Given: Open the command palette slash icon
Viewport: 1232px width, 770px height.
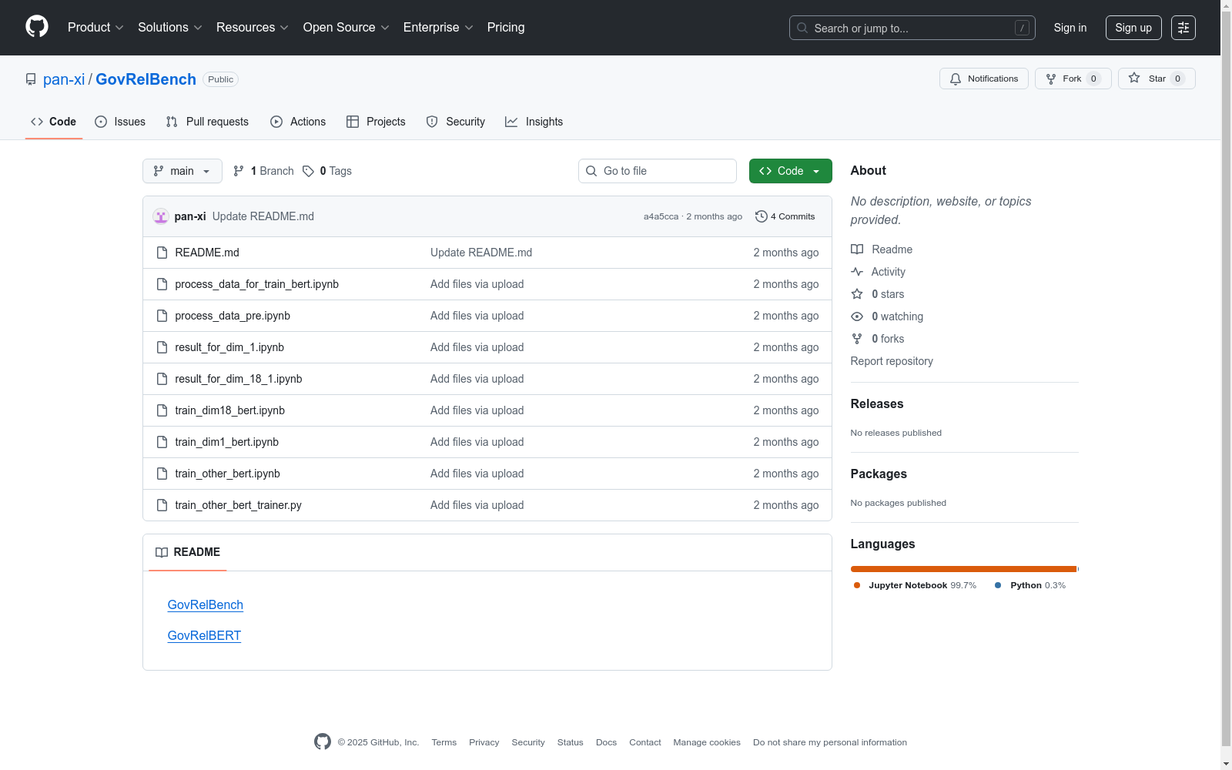Looking at the screenshot, I should 1022,28.
